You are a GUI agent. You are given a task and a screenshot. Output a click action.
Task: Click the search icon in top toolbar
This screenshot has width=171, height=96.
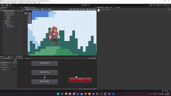point(154,5)
